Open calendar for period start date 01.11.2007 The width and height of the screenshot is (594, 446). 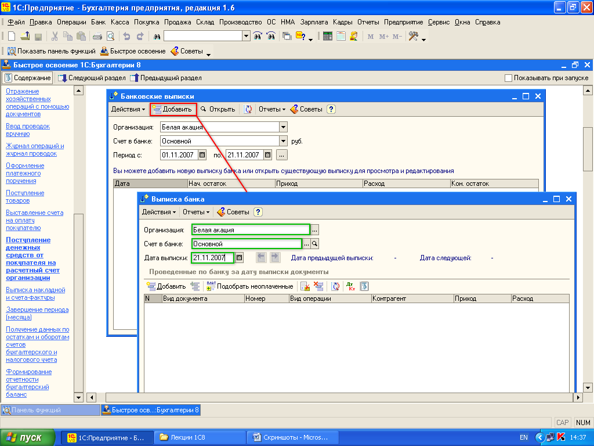click(202, 154)
